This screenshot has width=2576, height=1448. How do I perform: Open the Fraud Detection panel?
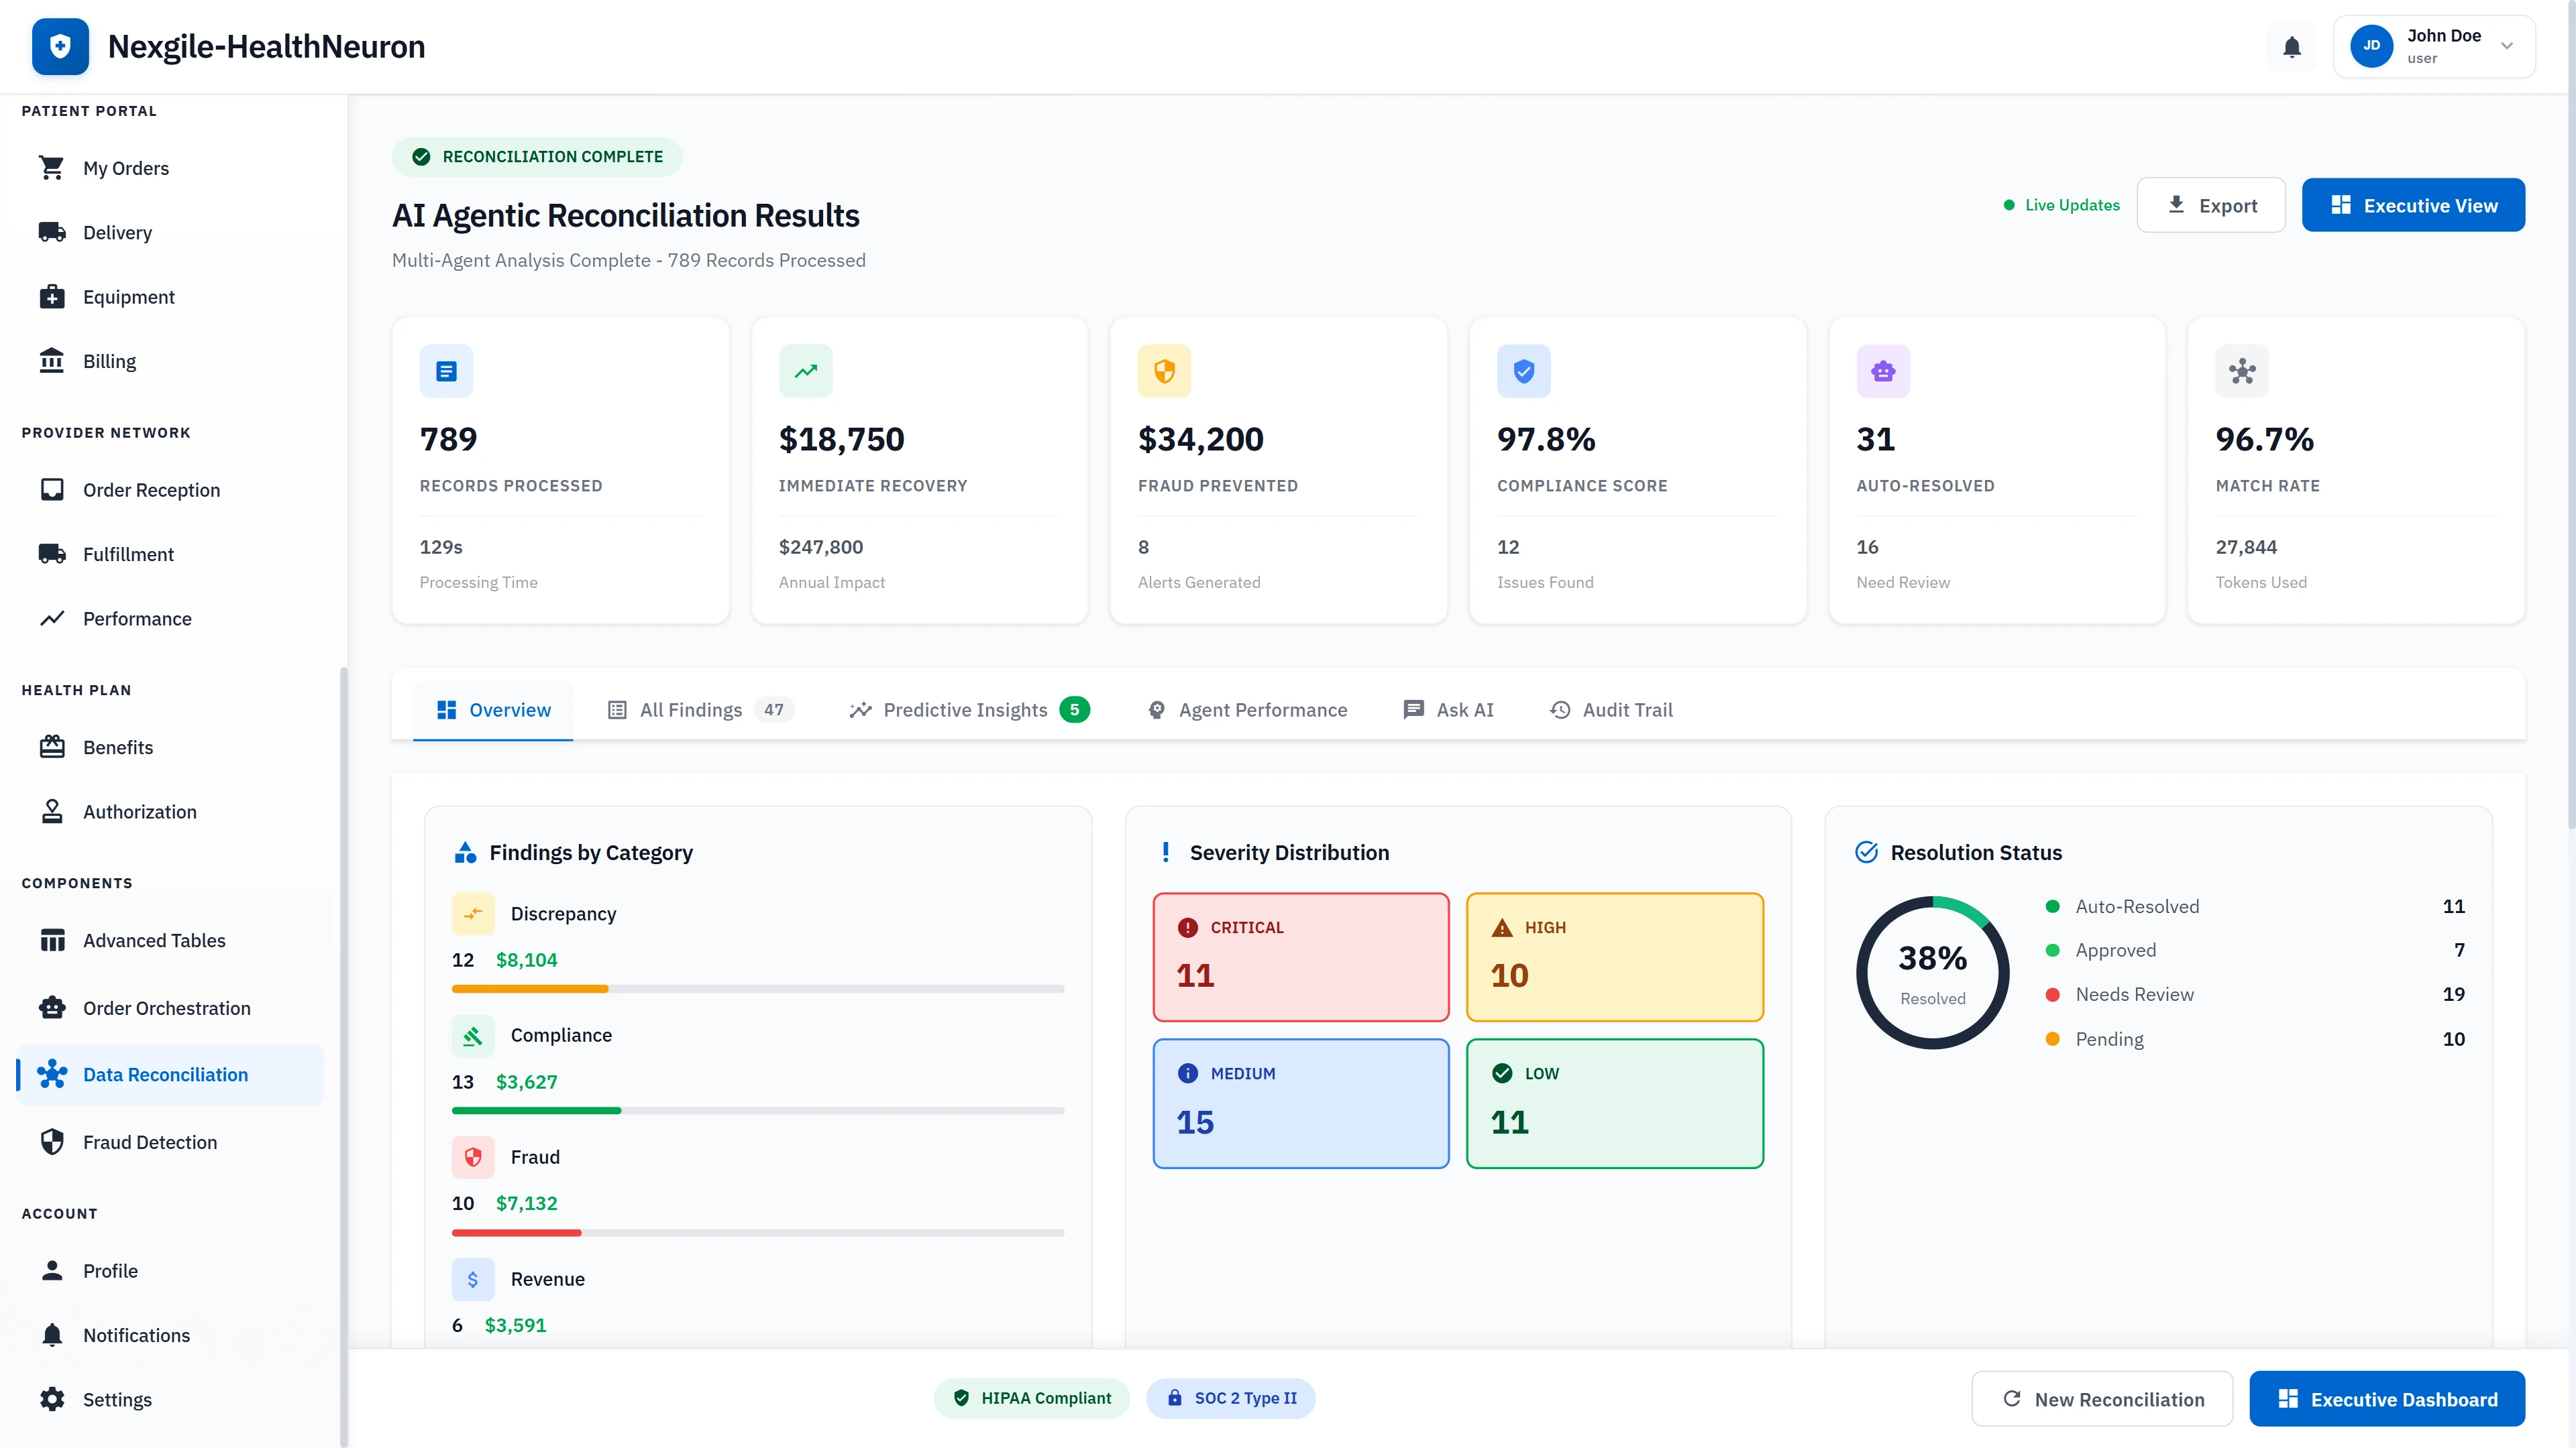pos(149,1141)
